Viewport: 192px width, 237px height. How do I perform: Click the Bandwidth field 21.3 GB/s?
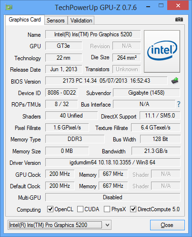click(156, 151)
